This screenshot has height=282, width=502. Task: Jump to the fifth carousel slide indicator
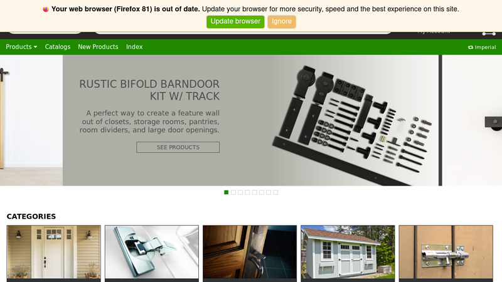255,192
